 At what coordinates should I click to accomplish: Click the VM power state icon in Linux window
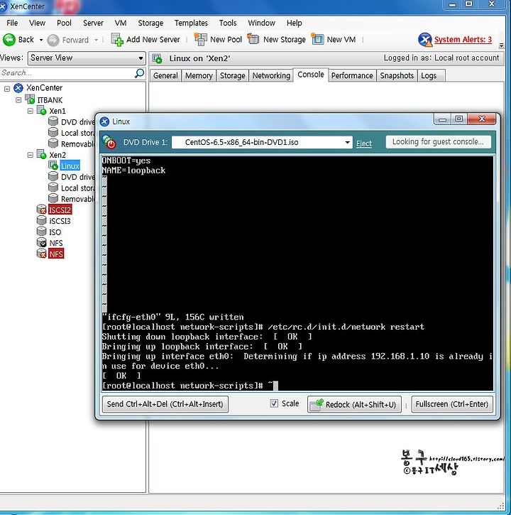point(109,142)
